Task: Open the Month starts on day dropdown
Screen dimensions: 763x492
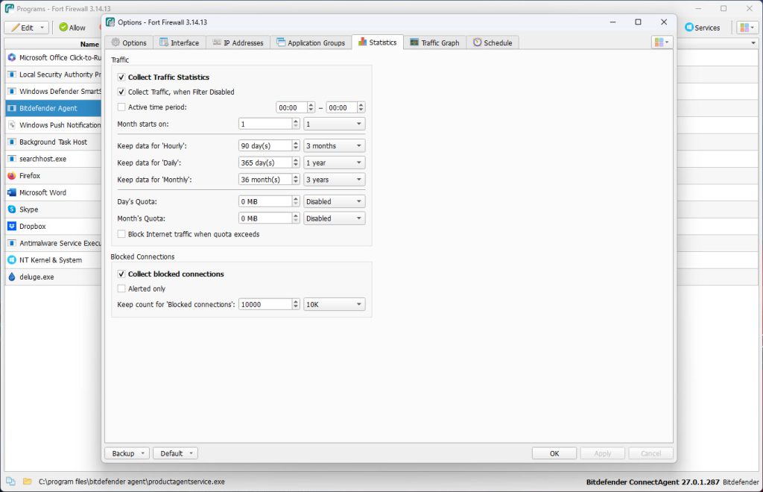Action: pos(335,124)
